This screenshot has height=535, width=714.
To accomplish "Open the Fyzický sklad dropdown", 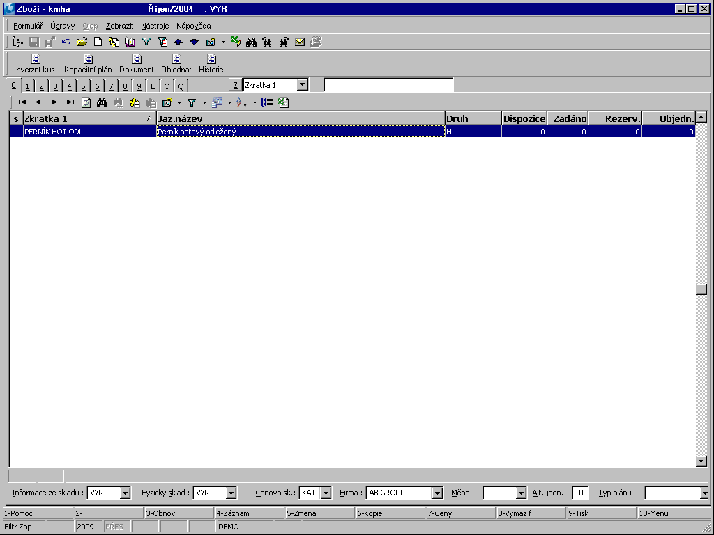I will point(231,493).
